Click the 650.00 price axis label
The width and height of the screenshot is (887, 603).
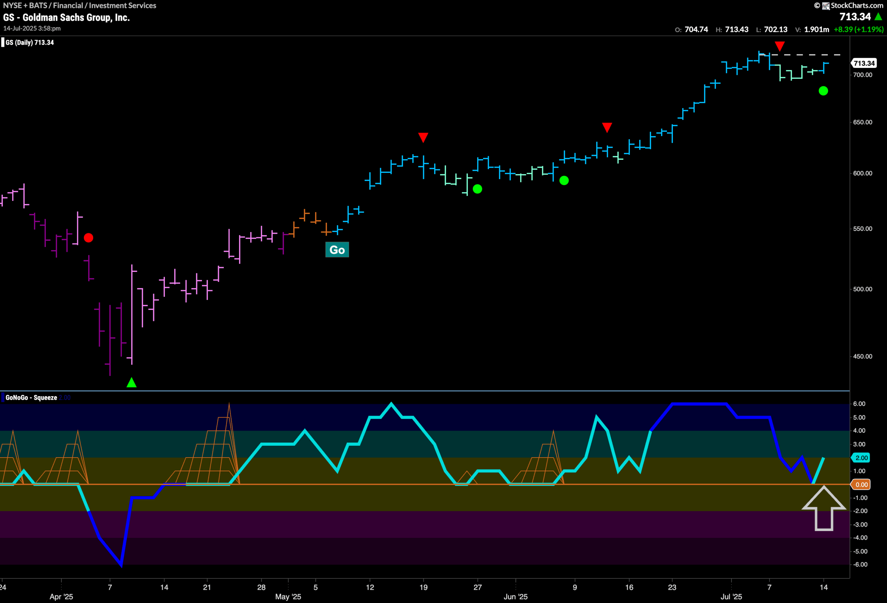tap(863, 122)
